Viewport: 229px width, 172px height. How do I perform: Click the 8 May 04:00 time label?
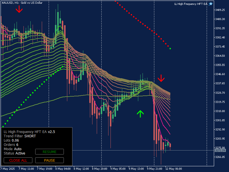63,169
